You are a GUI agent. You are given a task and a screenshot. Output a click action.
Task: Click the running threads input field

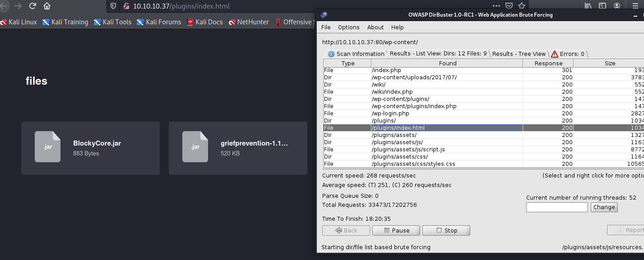556,207
